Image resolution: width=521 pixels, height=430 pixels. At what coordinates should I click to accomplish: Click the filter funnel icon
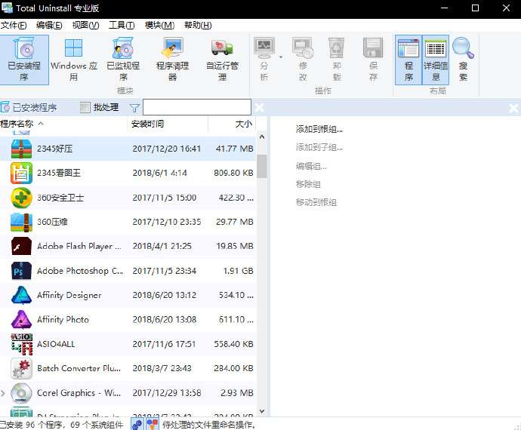click(x=134, y=108)
